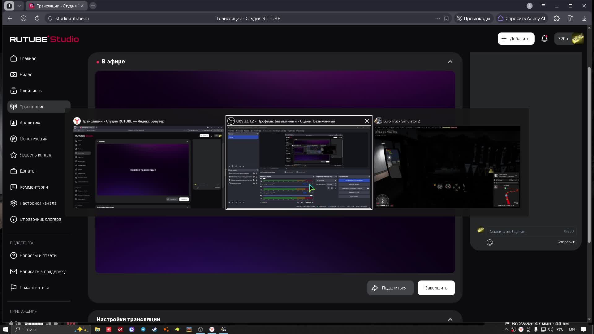Click the page vertical scrollbar
This screenshot has height=334, width=594.
[x=589, y=155]
